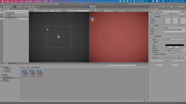Screen dimensions: 186x104
Task: Open the Cloud services icon
Action: 155,7
